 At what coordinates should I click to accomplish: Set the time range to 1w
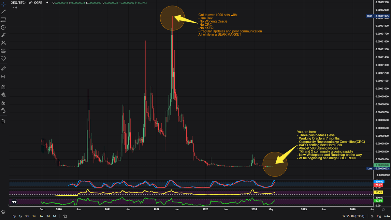point(41,216)
